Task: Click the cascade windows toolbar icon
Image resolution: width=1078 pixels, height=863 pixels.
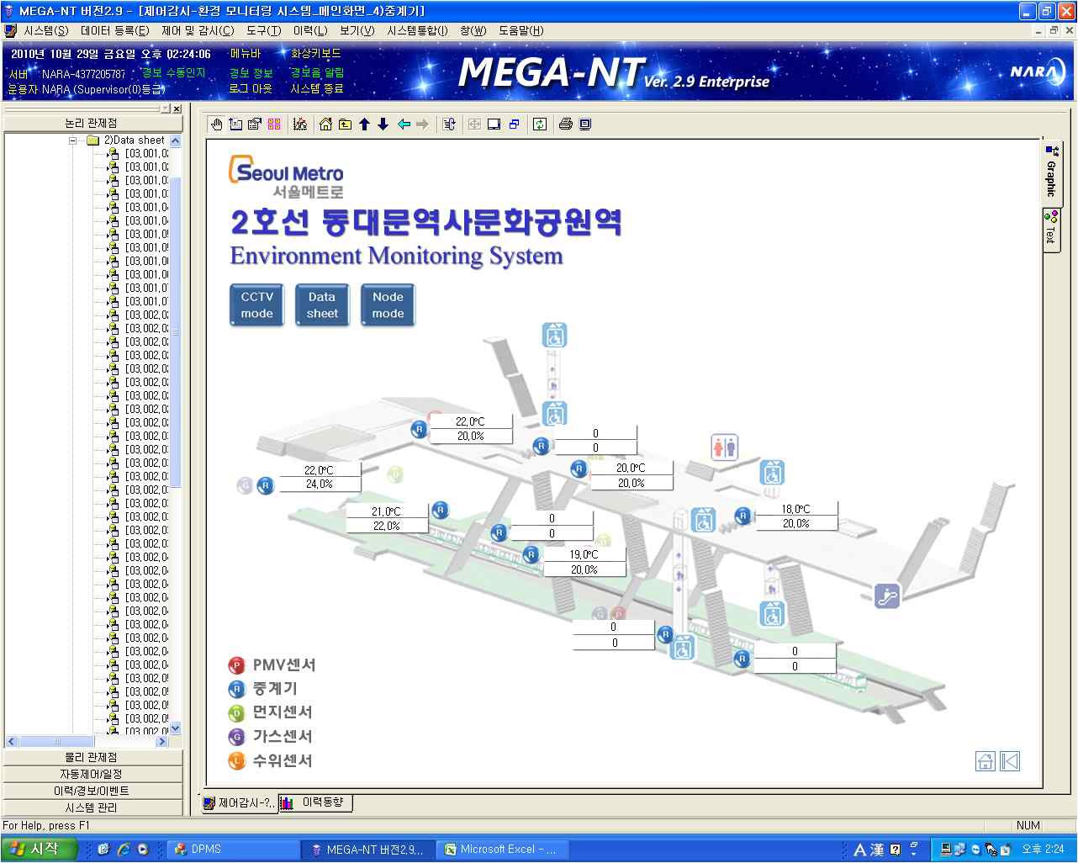Action: tap(514, 124)
